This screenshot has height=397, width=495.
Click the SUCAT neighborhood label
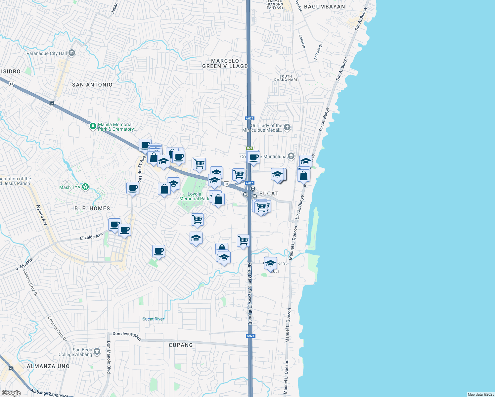269,194
